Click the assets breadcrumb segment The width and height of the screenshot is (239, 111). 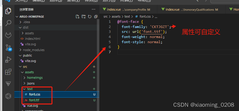click(x=116, y=17)
